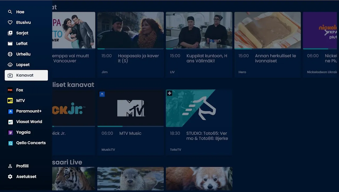Open Sarjat via its sidebar icon
The width and height of the screenshot is (339, 192).
10,33
